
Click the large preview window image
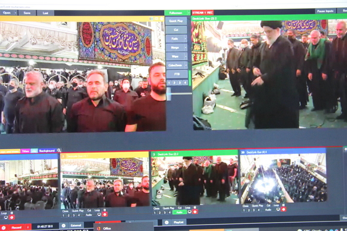pyautogui.click(x=83, y=76)
